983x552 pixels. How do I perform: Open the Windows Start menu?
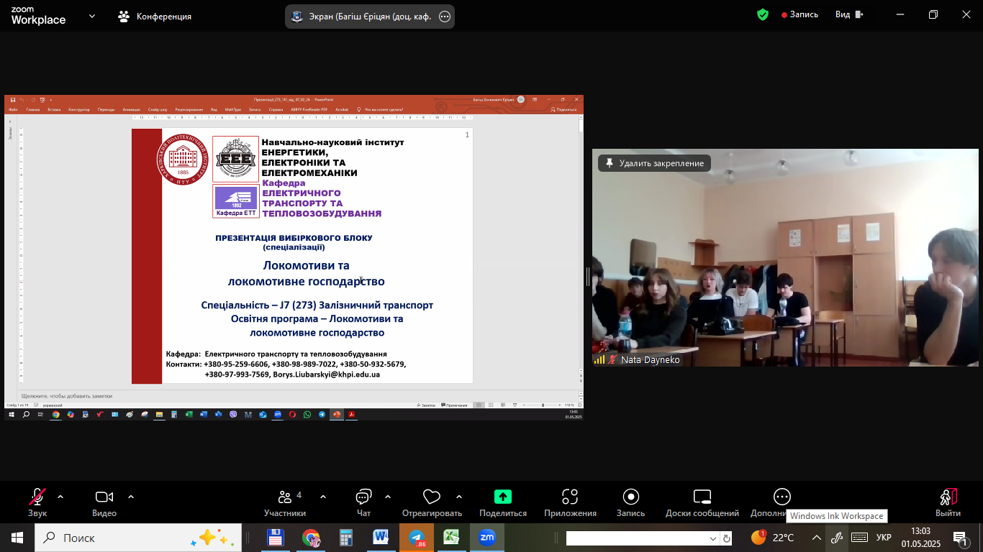tap(17, 538)
